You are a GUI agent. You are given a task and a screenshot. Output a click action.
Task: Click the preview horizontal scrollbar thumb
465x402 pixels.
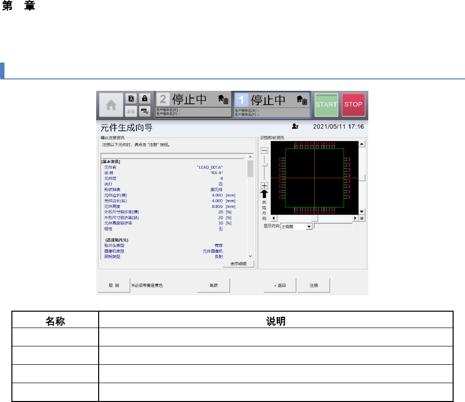pyautogui.click(x=314, y=218)
